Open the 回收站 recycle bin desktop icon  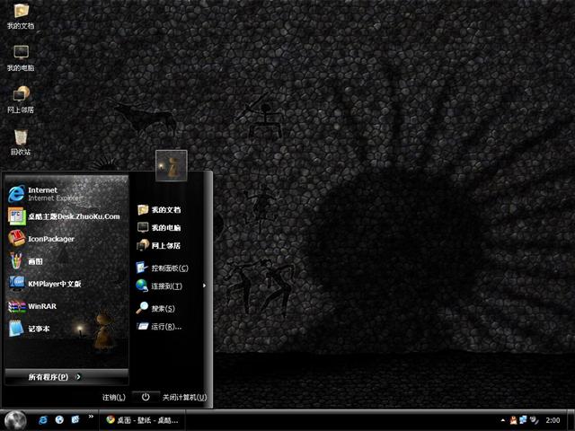(x=21, y=140)
